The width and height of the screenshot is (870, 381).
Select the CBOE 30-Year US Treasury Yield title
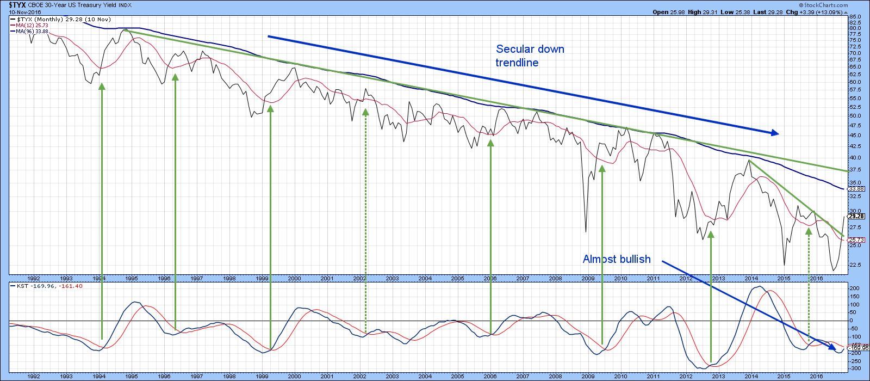point(72,5)
